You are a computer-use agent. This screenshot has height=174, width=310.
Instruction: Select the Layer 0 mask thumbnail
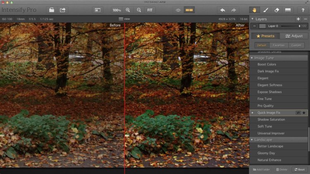point(262,26)
